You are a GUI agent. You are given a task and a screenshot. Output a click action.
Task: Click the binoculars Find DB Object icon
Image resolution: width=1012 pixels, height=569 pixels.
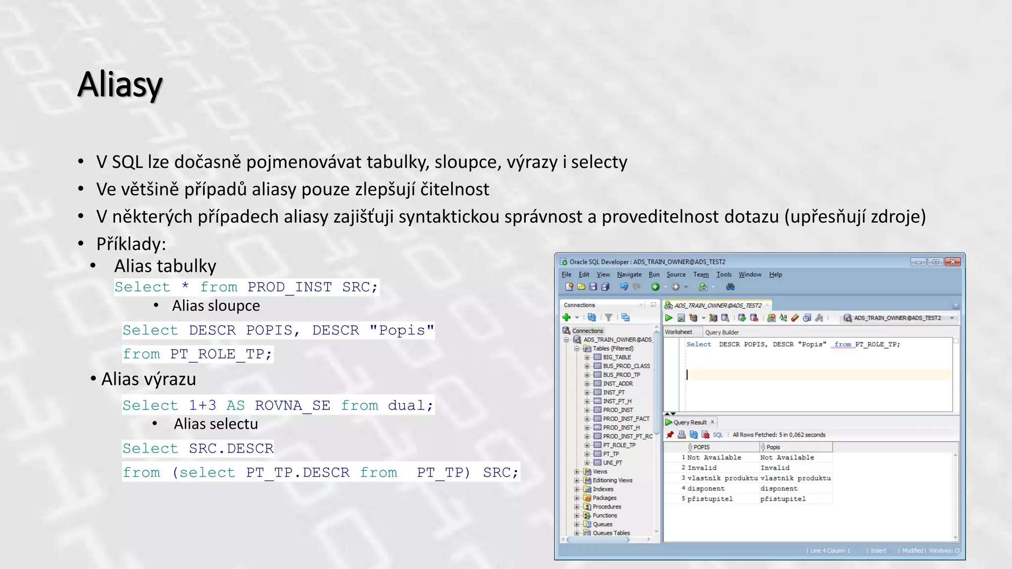tap(730, 287)
